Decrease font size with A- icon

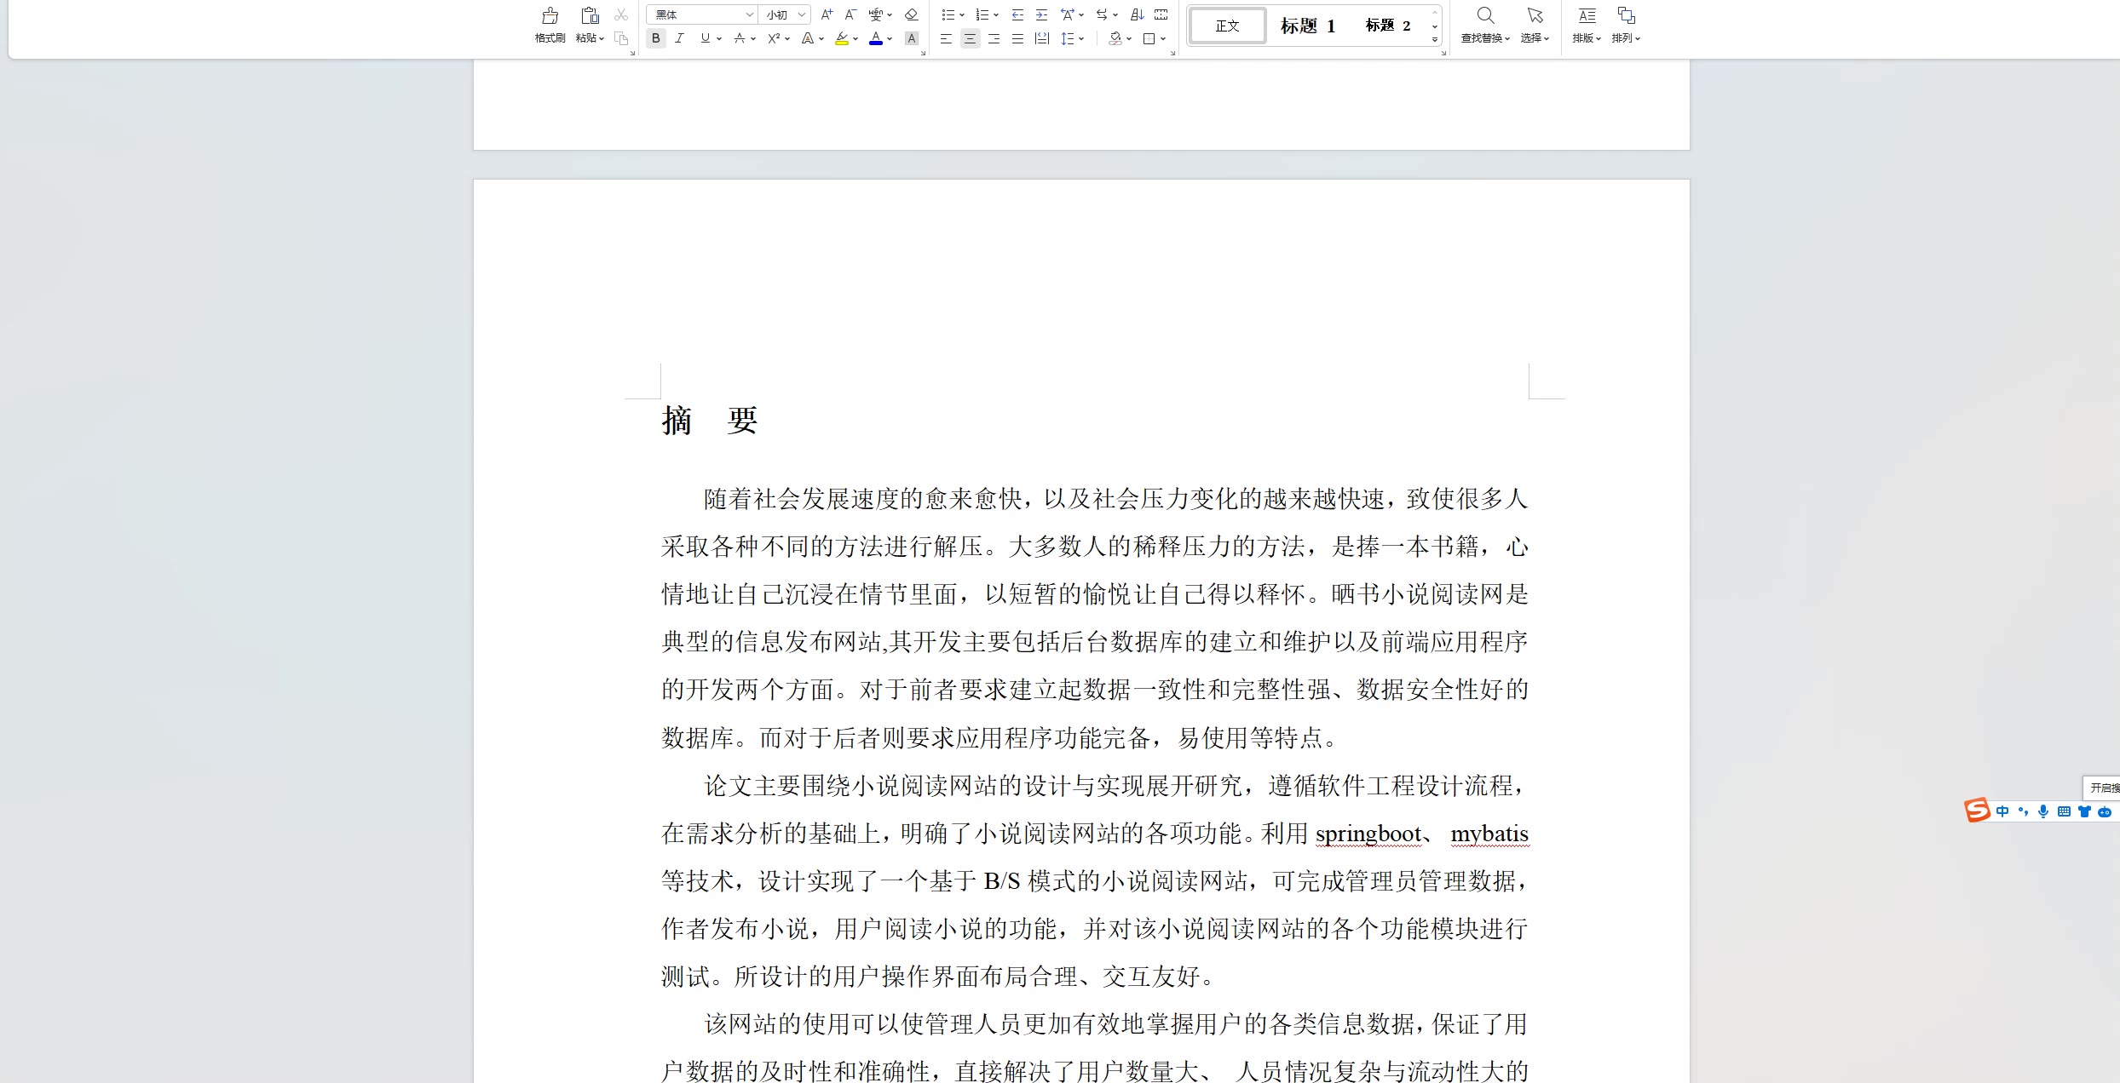coord(850,14)
